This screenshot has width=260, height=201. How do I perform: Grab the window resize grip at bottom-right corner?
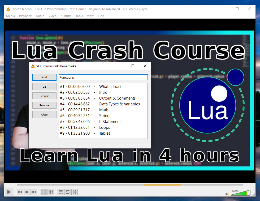pos(254,194)
